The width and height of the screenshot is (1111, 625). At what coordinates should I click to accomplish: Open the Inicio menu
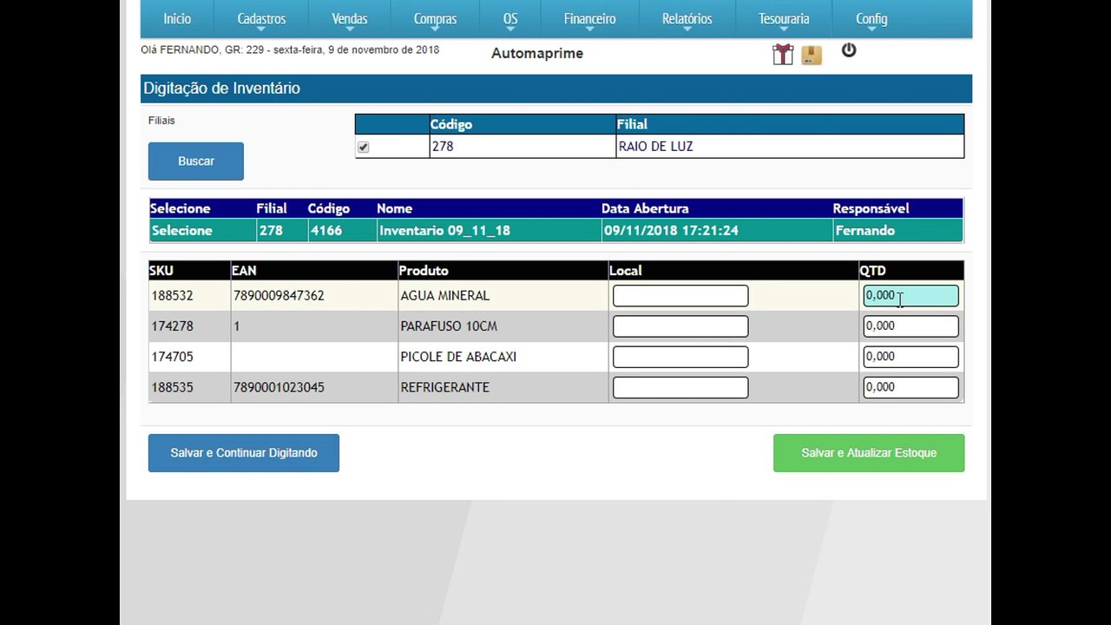pyautogui.click(x=177, y=19)
